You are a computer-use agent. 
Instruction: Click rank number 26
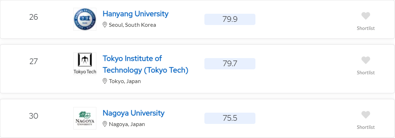pos(34,17)
